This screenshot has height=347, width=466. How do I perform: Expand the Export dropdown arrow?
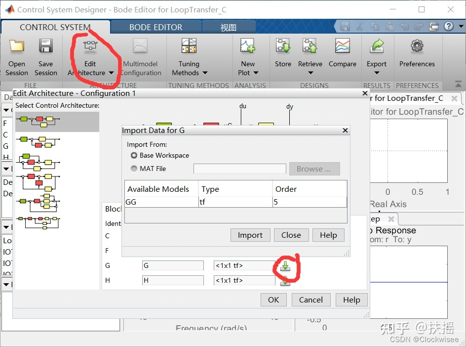coord(377,73)
